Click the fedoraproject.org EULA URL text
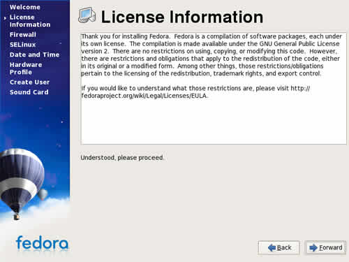The image size is (349, 262). [x=144, y=96]
